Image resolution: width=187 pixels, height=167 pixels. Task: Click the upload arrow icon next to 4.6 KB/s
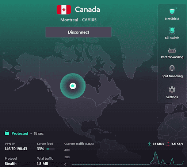click(x=168, y=144)
